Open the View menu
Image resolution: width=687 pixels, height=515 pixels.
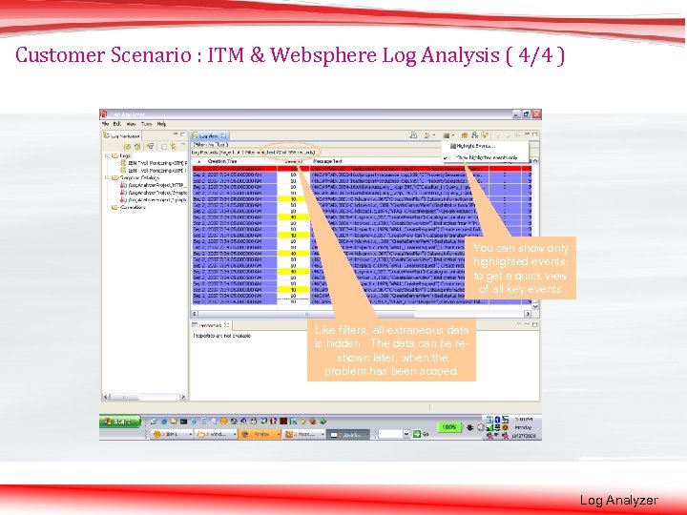(131, 124)
